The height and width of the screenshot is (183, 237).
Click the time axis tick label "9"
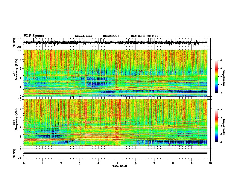192,163
